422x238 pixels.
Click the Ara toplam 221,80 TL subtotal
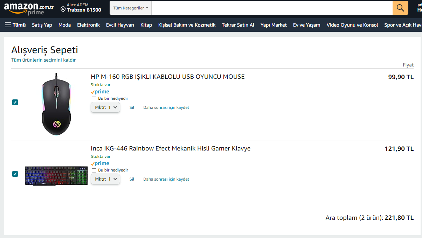369,218
